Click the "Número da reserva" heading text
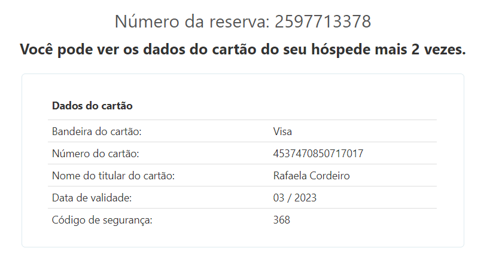499x257 pixels. pyautogui.click(x=191, y=22)
